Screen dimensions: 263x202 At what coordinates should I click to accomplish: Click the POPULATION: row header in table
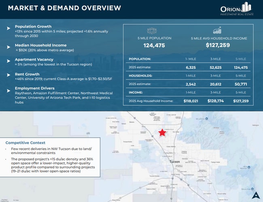coord(140,59)
